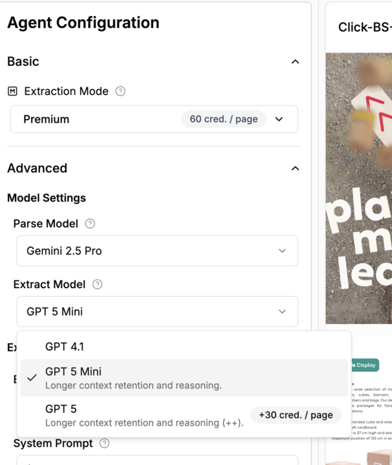Click checkmark beside GPT 5 Mini option
The width and height of the screenshot is (392, 465).
(32, 378)
